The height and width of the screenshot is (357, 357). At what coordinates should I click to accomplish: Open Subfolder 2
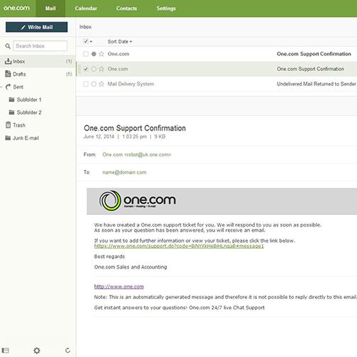pyautogui.click(x=29, y=113)
